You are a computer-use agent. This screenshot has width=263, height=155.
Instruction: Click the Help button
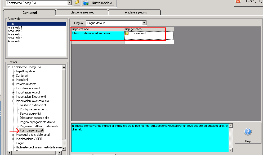tap(248, 133)
